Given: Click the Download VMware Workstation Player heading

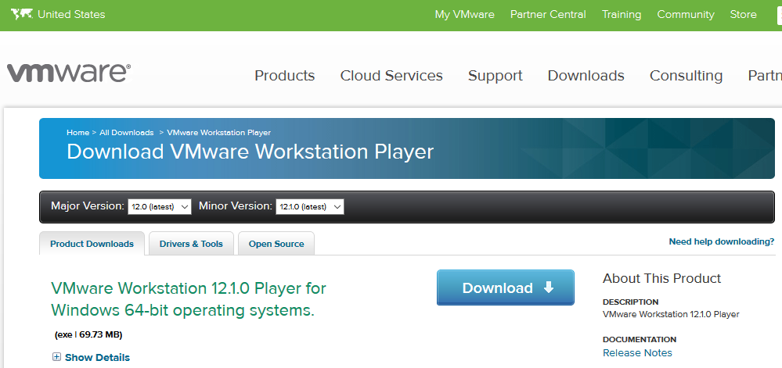Looking at the screenshot, I should 250,152.
